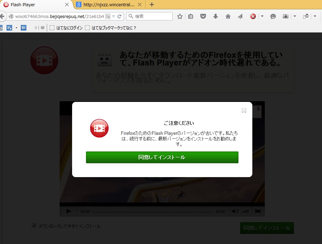
Task: Click the dimmed 同意してインストール button below the video
Action: point(267,228)
